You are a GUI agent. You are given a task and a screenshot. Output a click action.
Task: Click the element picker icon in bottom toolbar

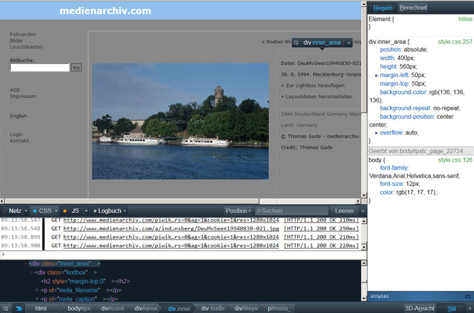click(x=7, y=308)
